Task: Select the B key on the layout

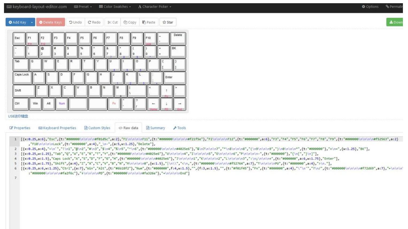Action: tap(94, 91)
